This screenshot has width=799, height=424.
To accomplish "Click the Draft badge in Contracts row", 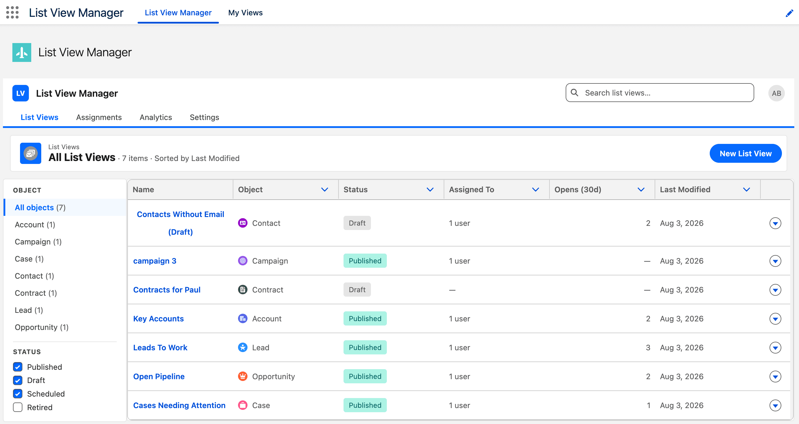I will (357, 290).
